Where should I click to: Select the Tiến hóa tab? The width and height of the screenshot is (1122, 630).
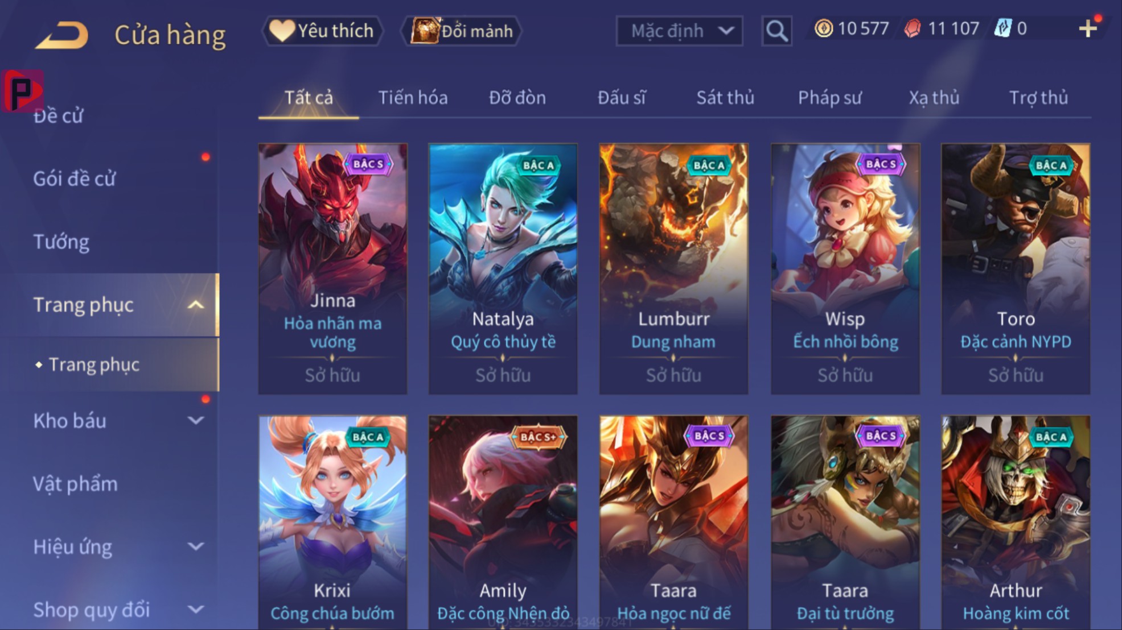413,98
